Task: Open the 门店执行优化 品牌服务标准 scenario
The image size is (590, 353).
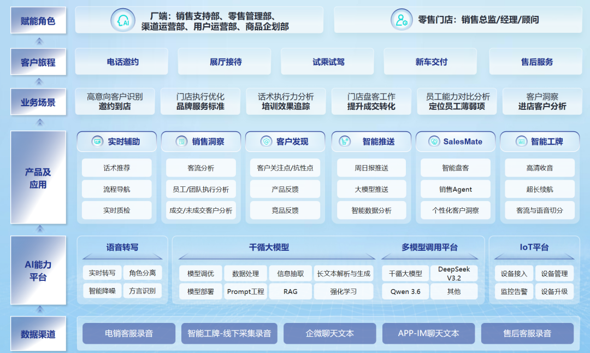Action: pos(200,102)
